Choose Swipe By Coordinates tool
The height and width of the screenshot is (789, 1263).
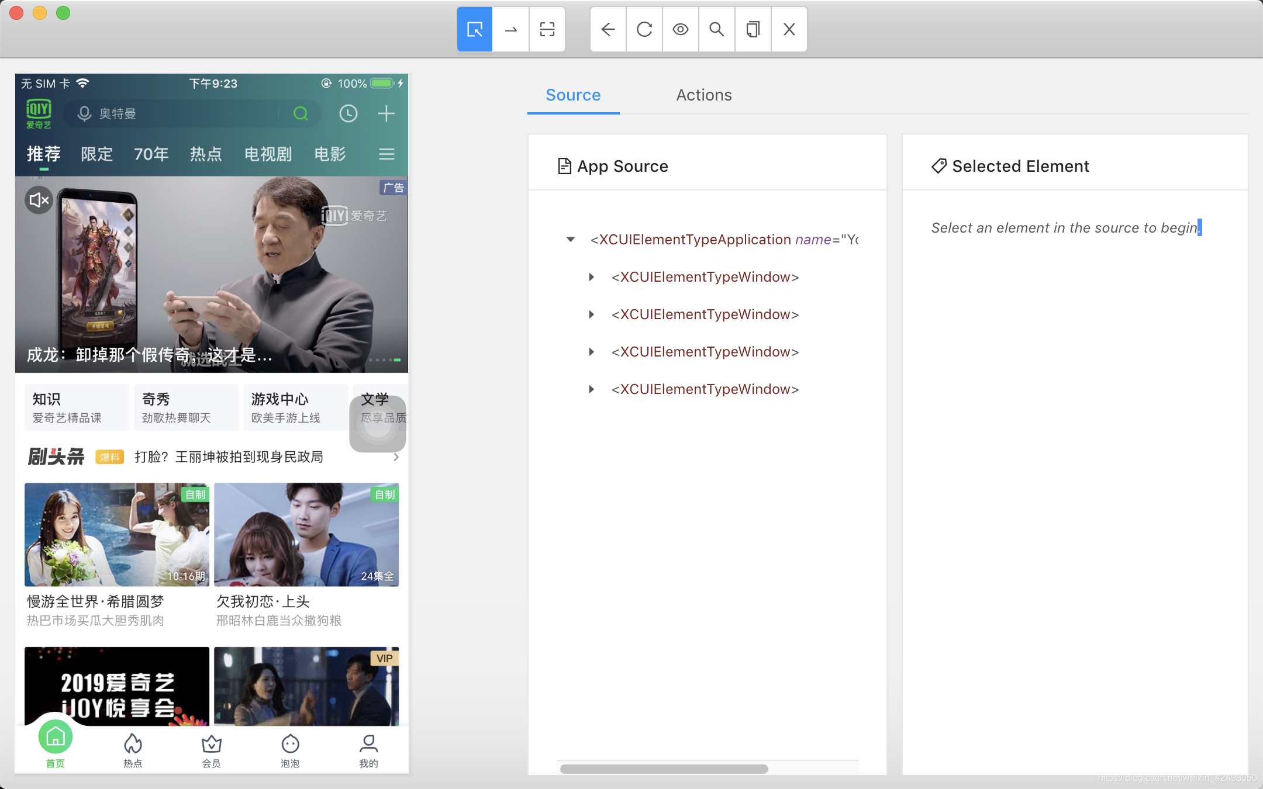(x=511, y=29)
